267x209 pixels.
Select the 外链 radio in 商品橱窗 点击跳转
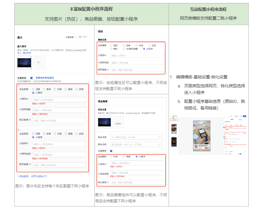coord(111,157)
